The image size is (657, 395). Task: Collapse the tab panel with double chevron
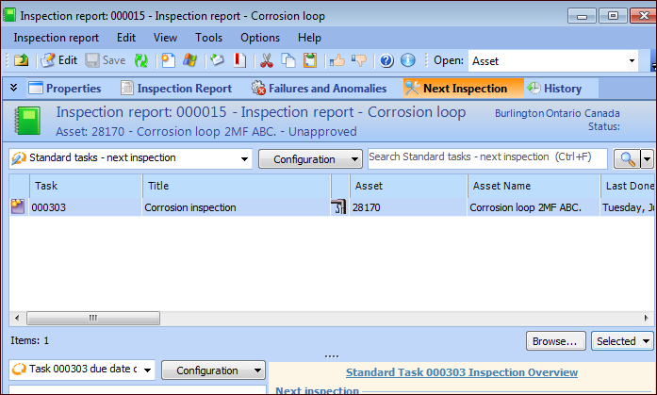[14, 88]
